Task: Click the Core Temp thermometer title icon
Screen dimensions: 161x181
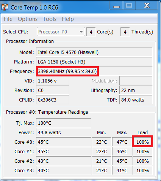Action: coord(5,7)
